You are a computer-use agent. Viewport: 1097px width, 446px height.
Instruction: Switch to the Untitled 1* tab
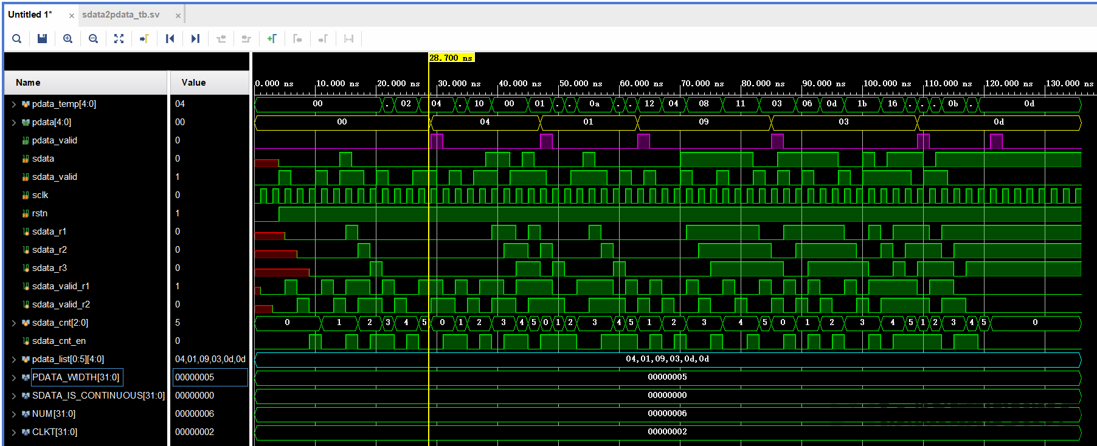click(x=30, y=15)
